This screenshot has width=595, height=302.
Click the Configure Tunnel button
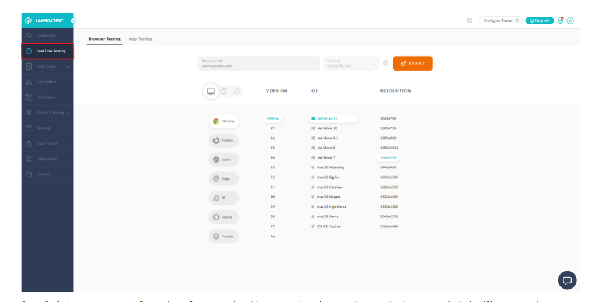click(x=501, y=21)
